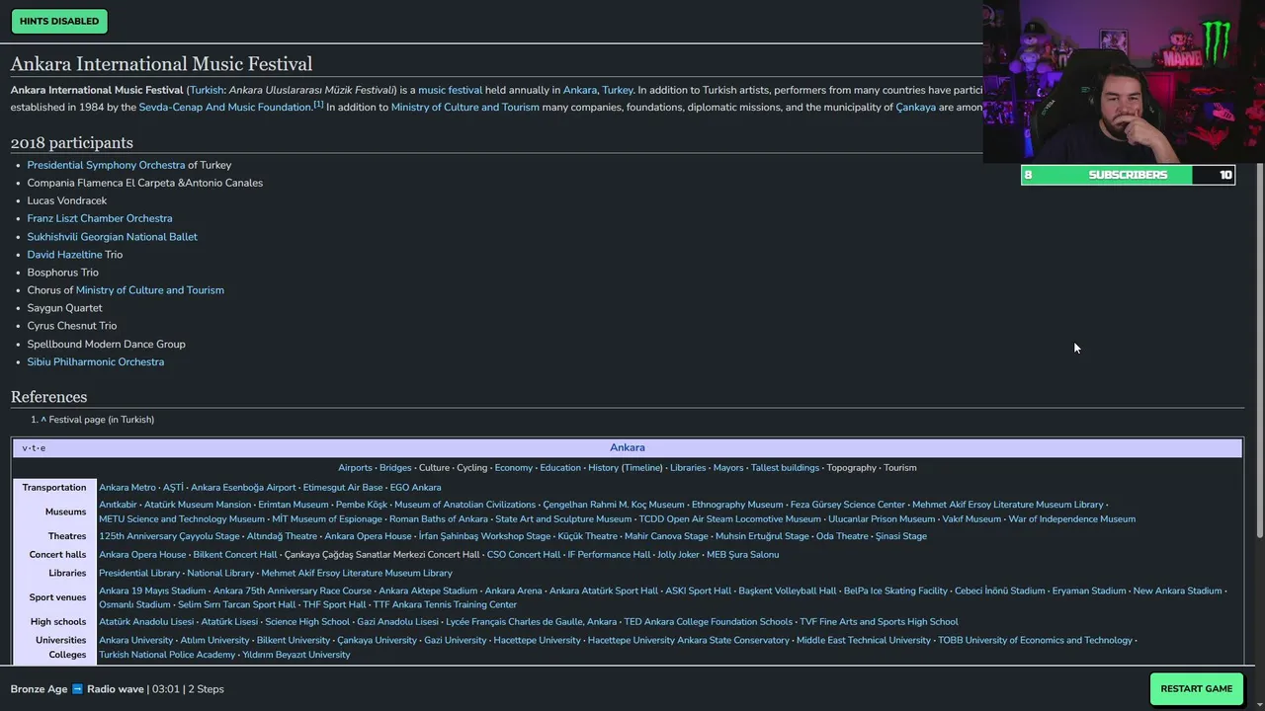
Task: Open the Anıtkabir link
Action: (x=118, y=505)
